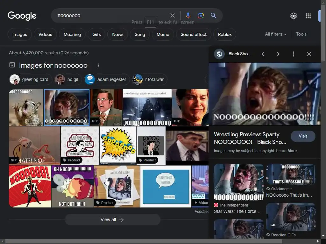The height and width of the screenshot is (244, 326).
Task: Select the Videos filter chip
Action: coord(45,34)
